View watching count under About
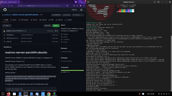The height and width of the screenshot is (96, 172). 65,39
